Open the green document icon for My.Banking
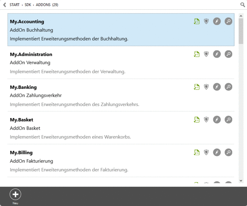The height and width of the screenshot is (206, 247). pos(196,87)
